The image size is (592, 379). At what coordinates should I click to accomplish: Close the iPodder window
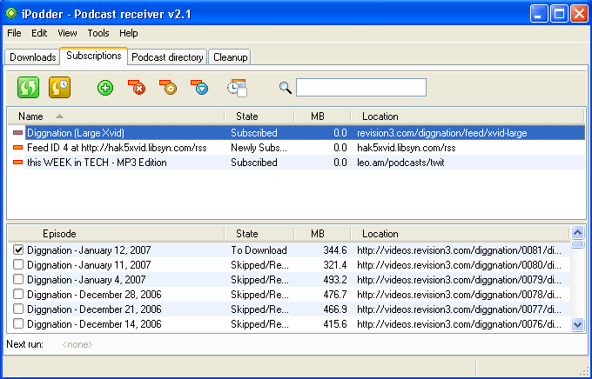point(579,14)
